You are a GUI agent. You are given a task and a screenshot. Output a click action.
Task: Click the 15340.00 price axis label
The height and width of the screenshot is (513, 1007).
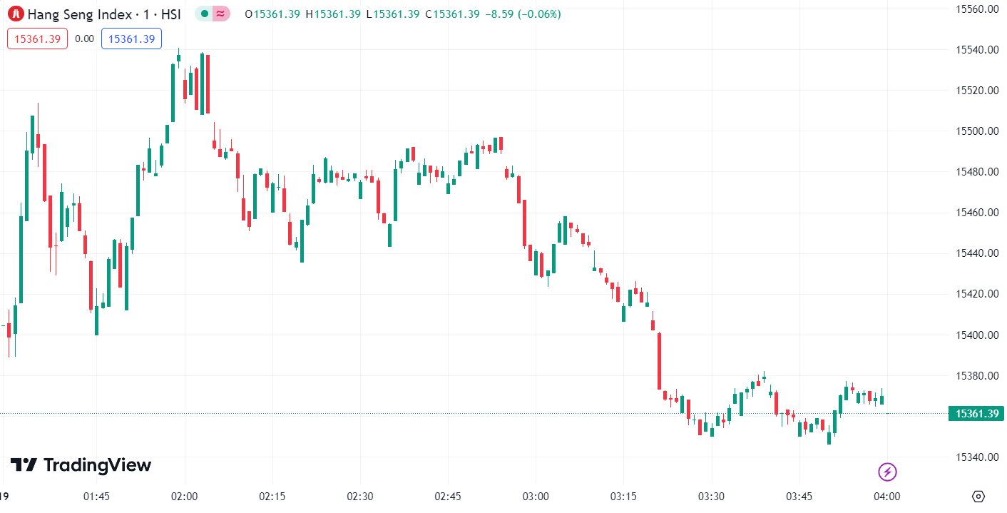pyautogui.click(x=977, y=457)
